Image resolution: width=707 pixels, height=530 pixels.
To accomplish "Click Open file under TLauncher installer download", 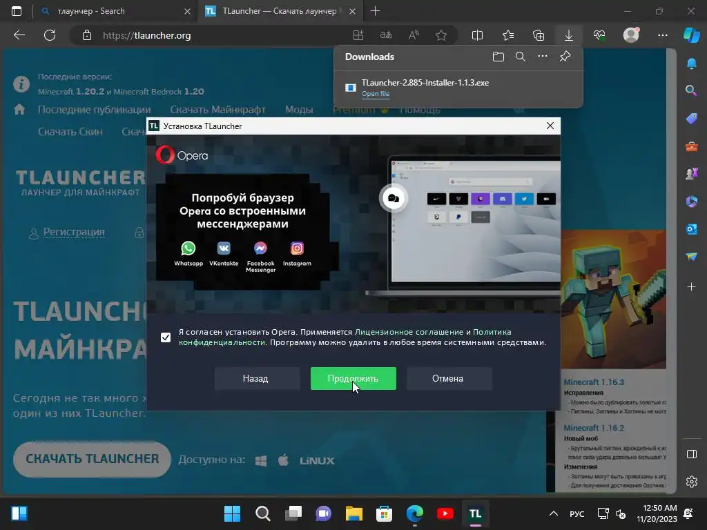I will click(x=375, y=94).
